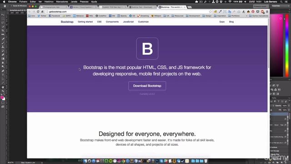Open the Expo nav link
This screenshot has width=291, height=164.
222,22
